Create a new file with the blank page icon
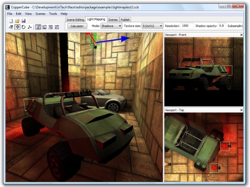Viewport: 250px width, 187px height. coord(11,21)
